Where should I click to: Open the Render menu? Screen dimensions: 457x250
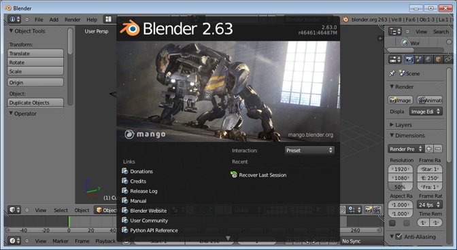(x=72, y=20)
